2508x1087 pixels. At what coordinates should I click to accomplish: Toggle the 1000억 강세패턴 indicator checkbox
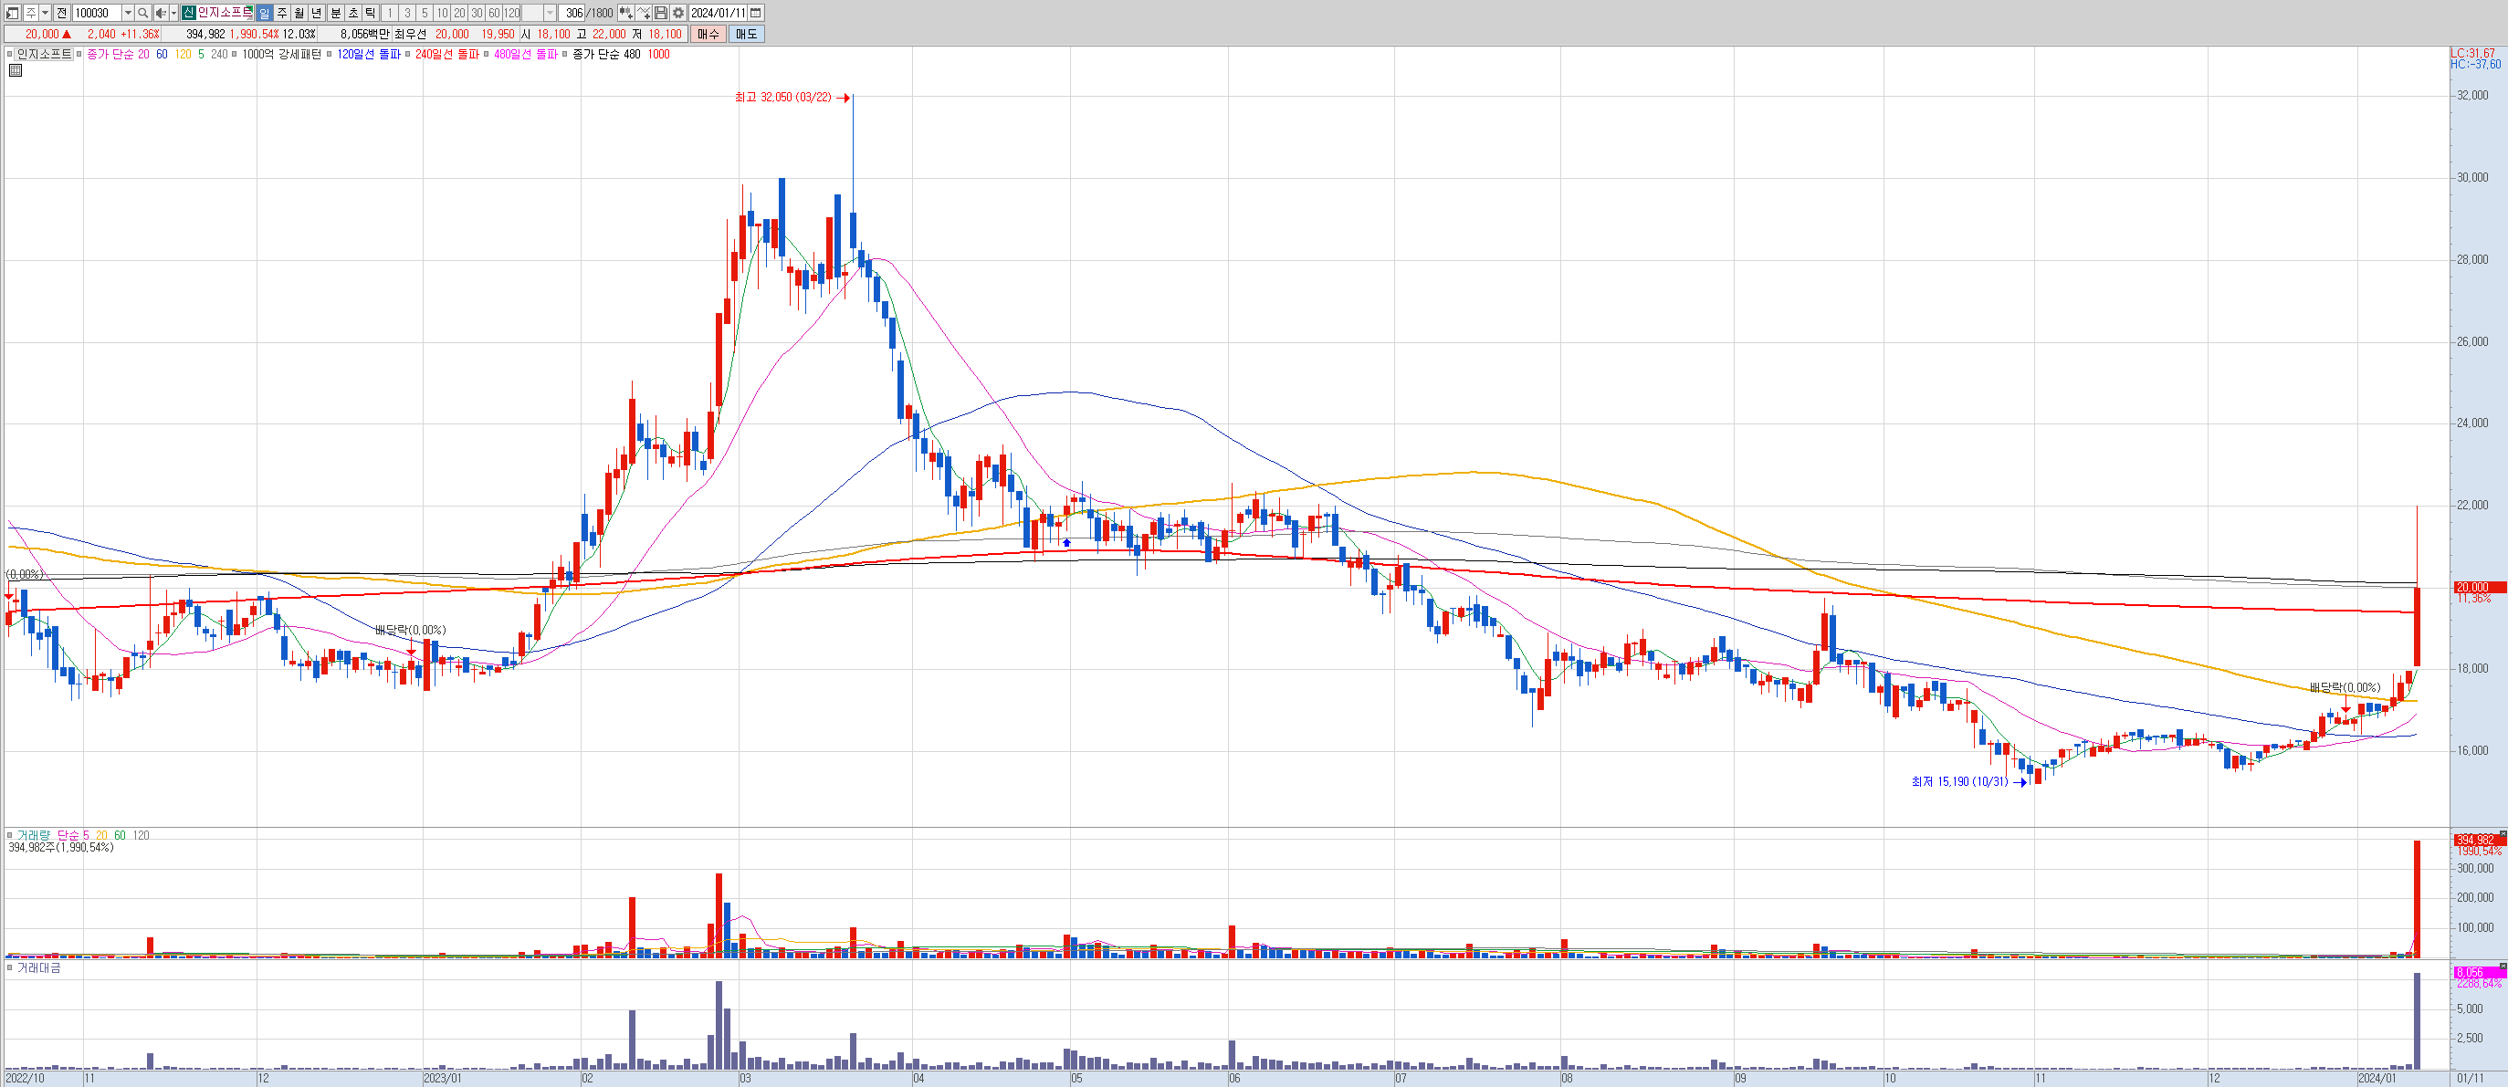235,55
